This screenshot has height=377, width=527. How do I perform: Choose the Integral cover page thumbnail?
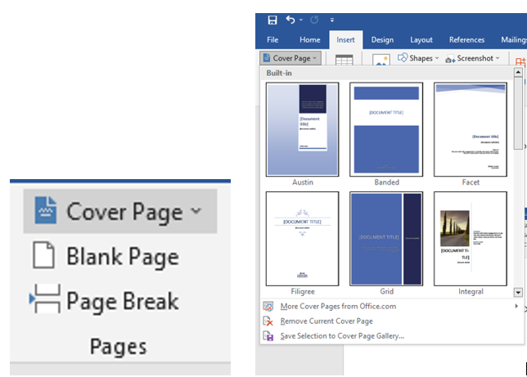tap(471, 239)
